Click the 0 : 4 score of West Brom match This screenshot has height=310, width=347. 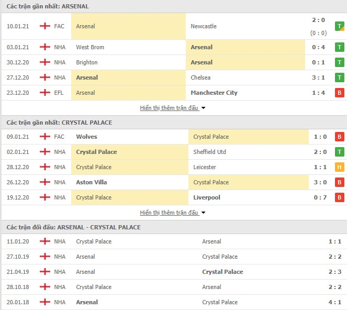pyautogui.click(x=318, y=47)
